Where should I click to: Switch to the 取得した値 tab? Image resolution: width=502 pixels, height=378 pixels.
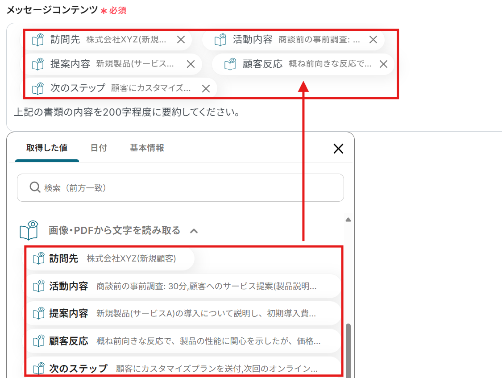pyautogui.click(x=47, y=148)
